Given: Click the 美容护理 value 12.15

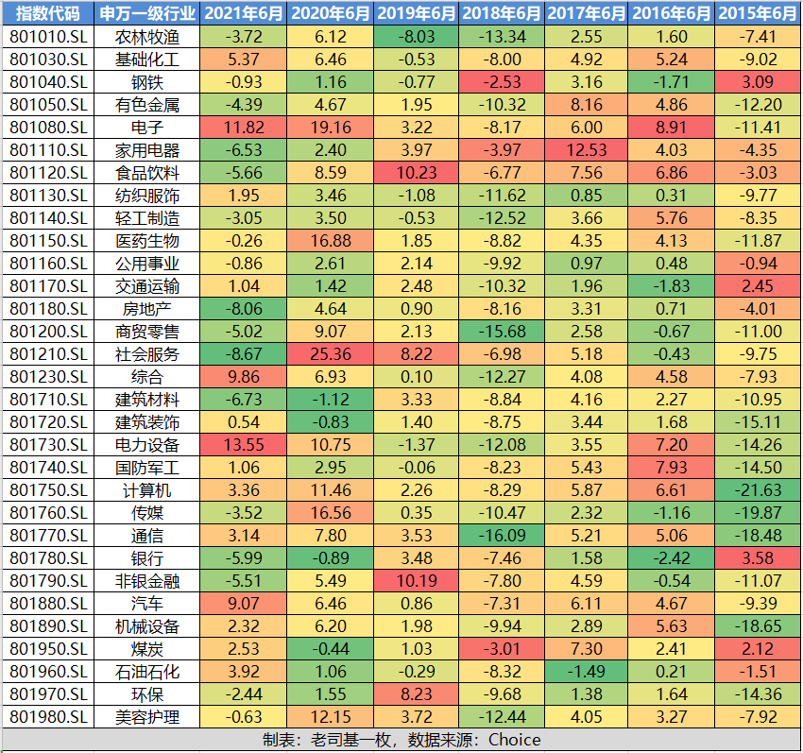Looking at the screenshot, I should click(331, 717).
